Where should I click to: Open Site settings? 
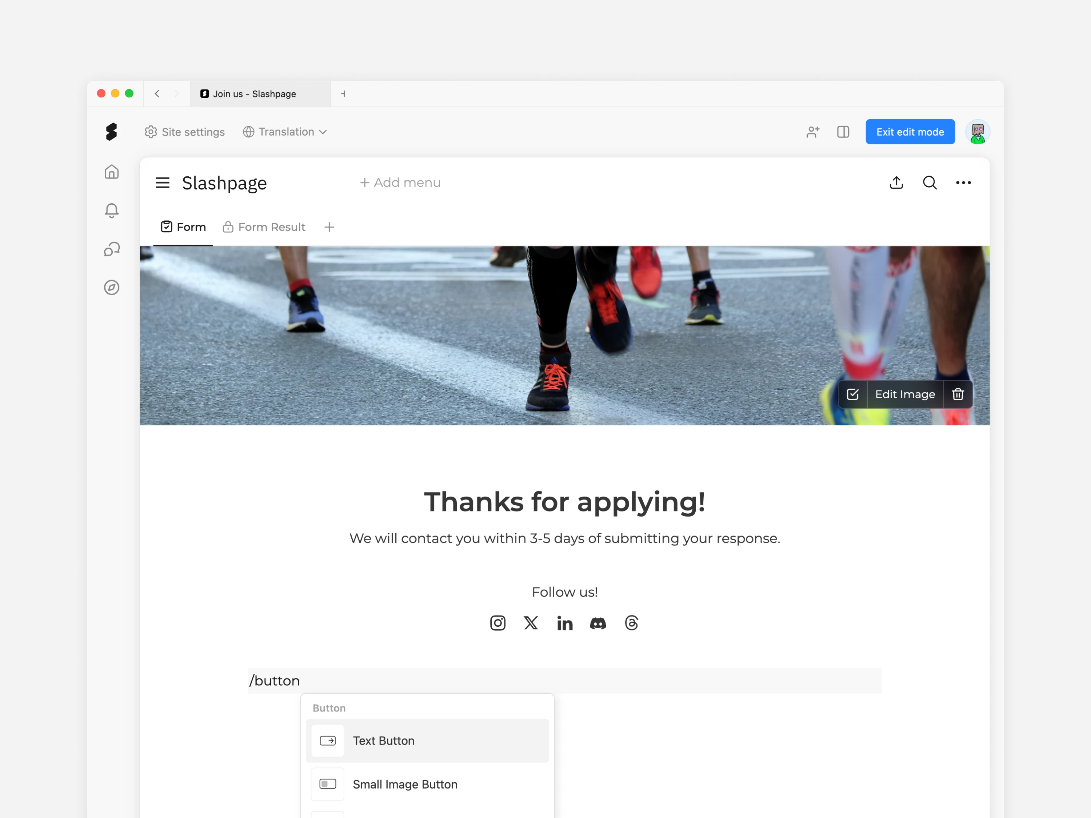click(184, 132)
